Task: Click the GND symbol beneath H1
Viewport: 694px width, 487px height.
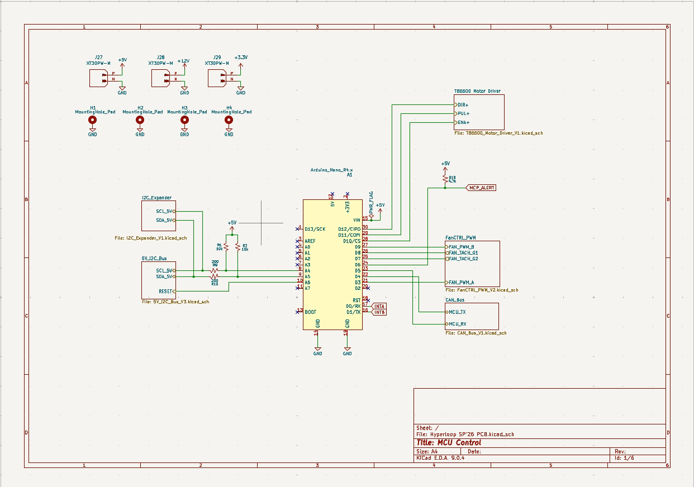Action: pos(93,132)
